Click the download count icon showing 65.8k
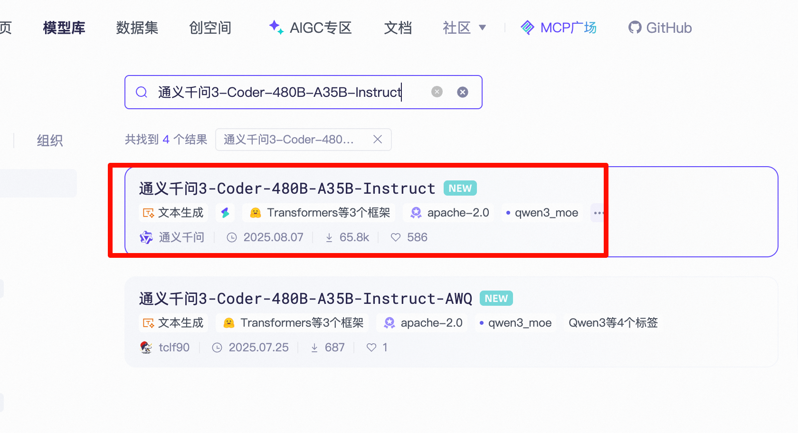The image size is (798, 433). click(329, 237)
